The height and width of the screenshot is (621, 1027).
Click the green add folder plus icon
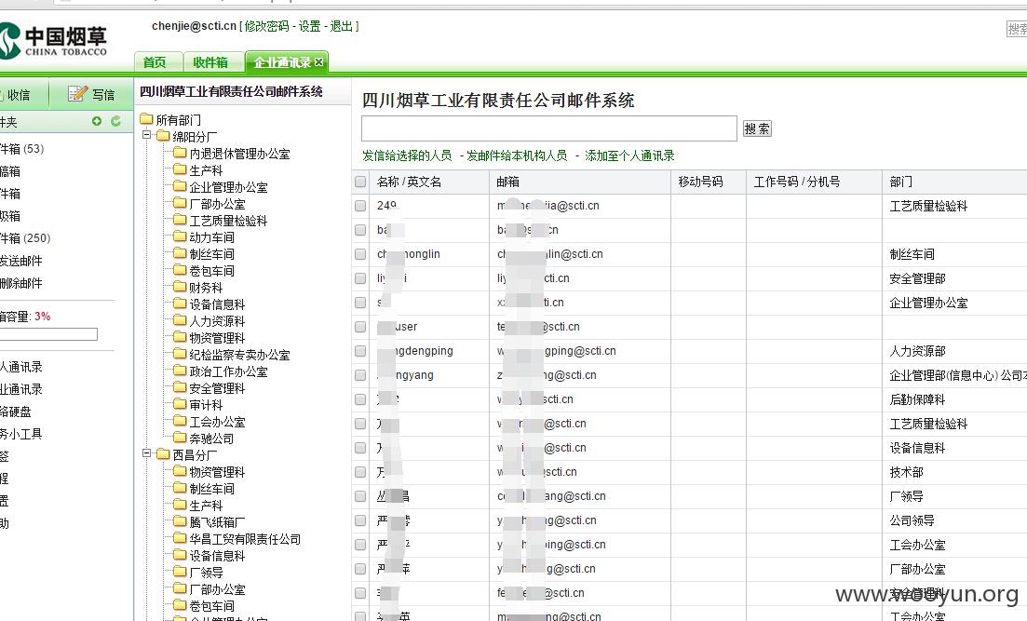[x=97, y=121]
